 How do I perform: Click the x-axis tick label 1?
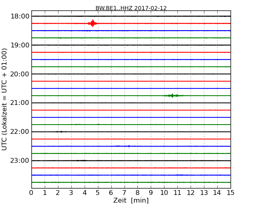[45, 193]
